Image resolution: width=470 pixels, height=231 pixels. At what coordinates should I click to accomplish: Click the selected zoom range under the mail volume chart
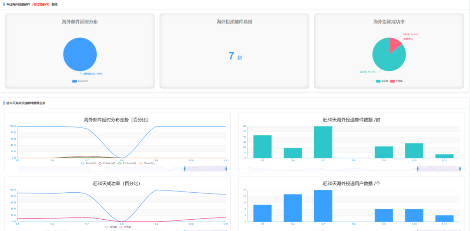pos(439,169)
